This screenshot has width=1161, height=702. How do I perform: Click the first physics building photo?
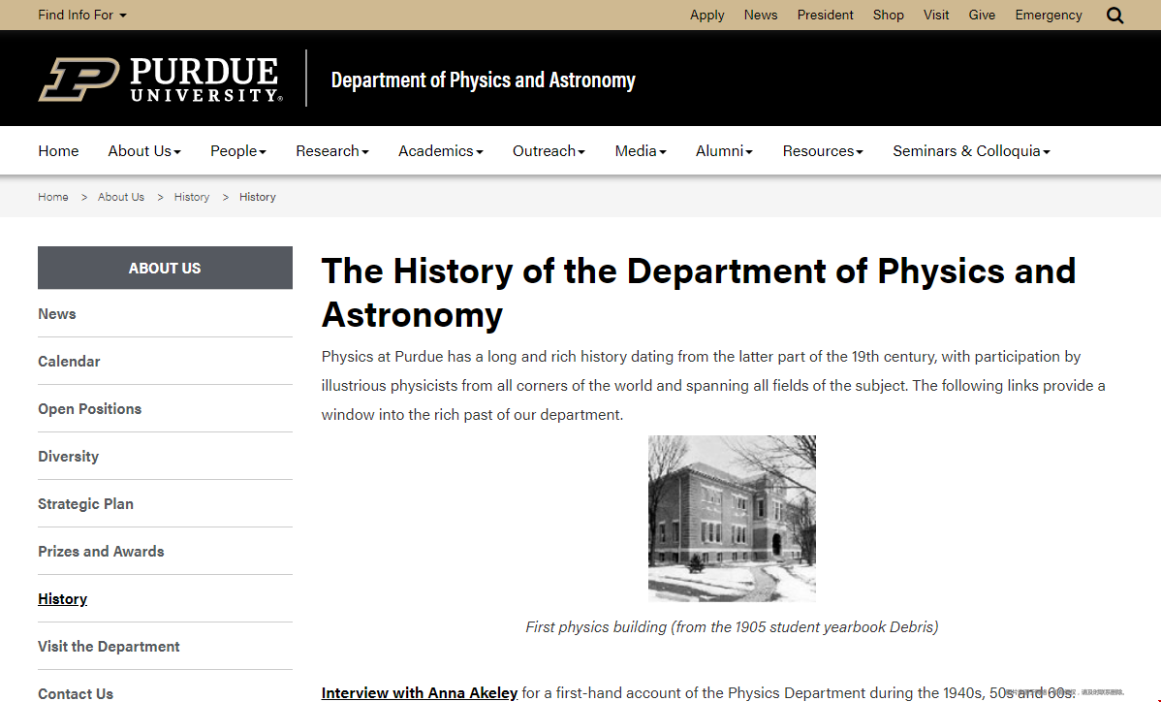(732, 519)
